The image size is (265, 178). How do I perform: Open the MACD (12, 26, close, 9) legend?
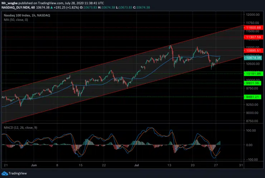tap(20, 127)
